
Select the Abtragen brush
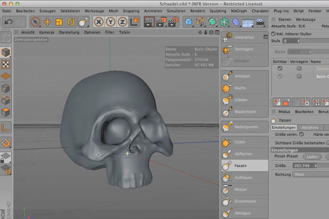(245, 213)
